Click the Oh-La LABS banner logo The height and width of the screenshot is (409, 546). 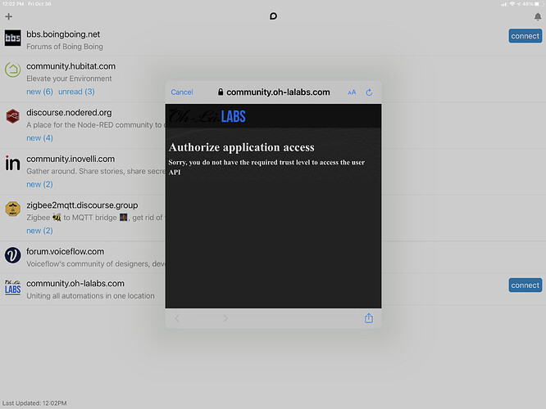[x=207, y=116]
